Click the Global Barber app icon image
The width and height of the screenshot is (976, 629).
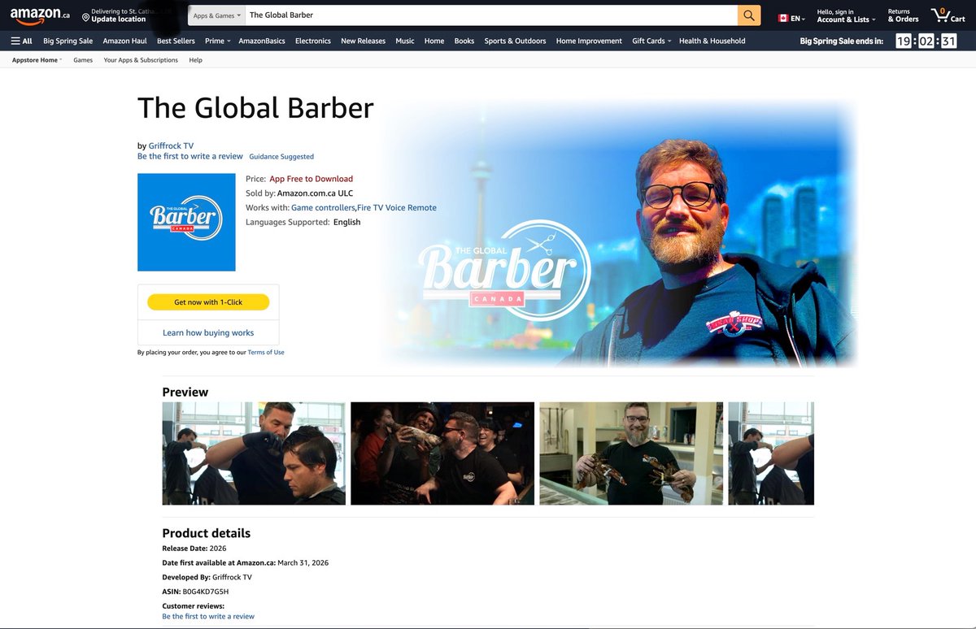186,222
